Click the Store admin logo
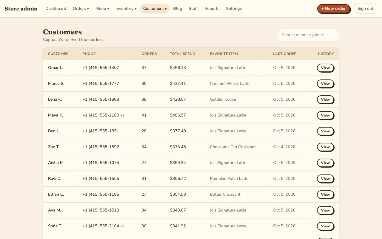 click(x=21, y=9)
